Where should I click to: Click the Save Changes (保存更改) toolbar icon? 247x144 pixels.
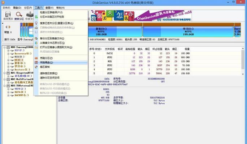coord(8,14)
